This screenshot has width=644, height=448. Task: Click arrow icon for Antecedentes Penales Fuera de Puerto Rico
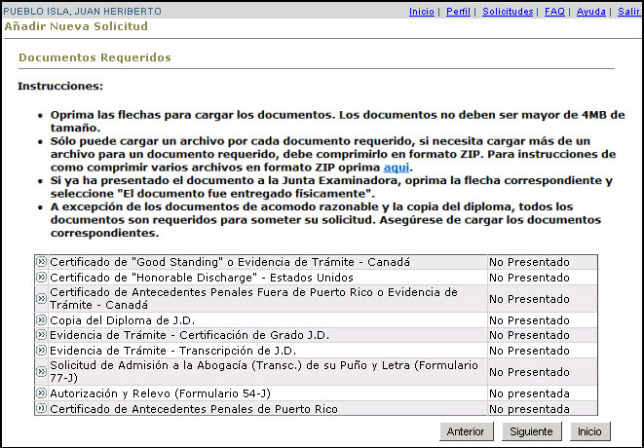pyautogui.click(x=41, y=292)
